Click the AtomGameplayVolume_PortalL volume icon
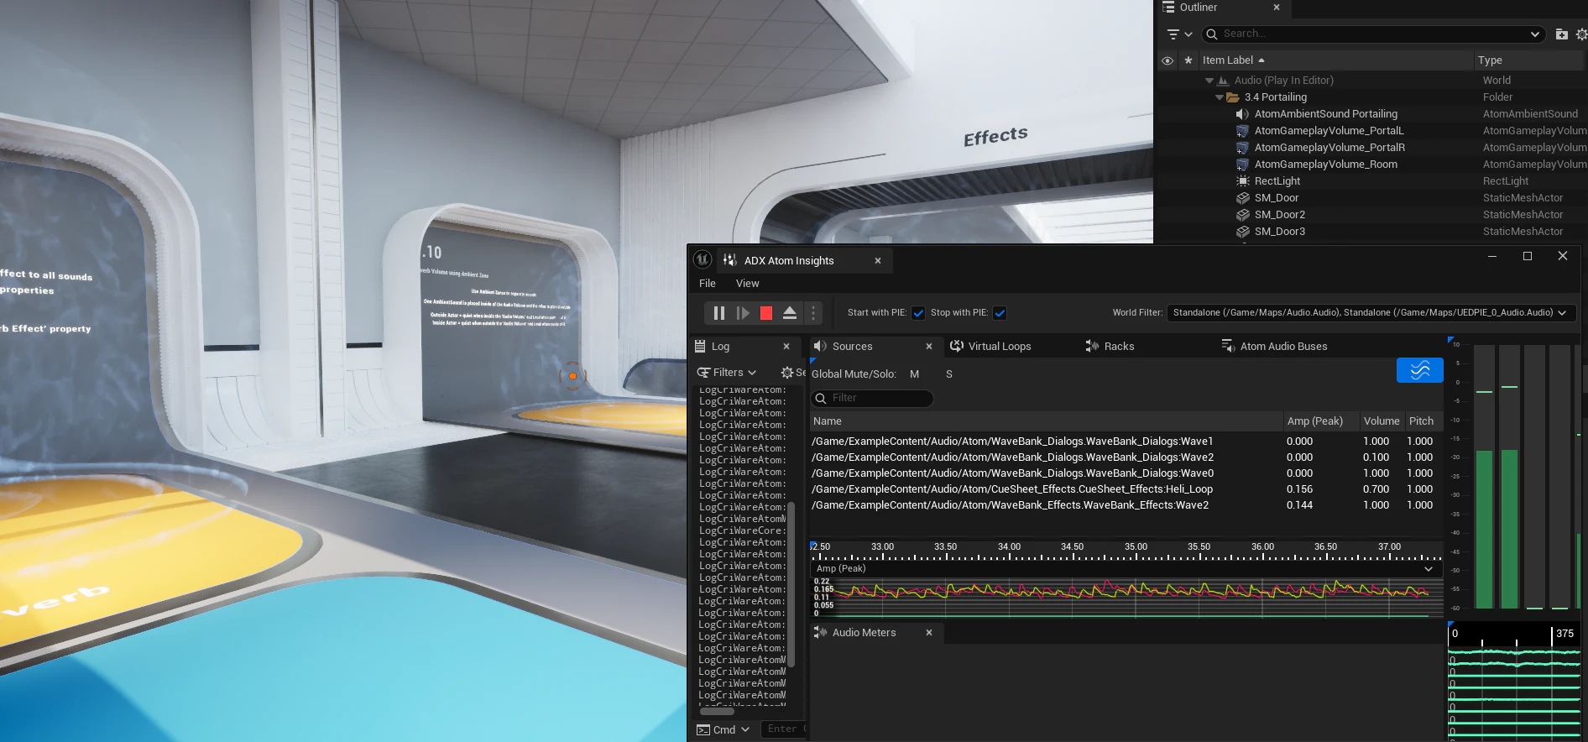1588x742 pixels. [1243, 131]
